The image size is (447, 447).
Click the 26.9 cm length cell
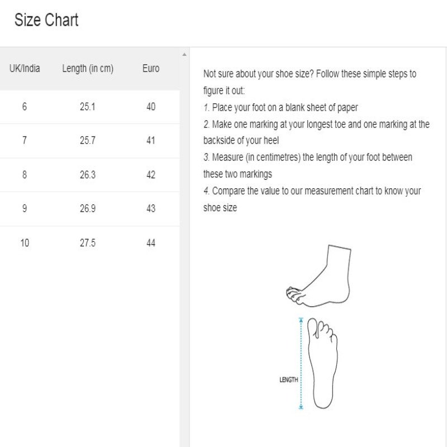pos(88,209)
